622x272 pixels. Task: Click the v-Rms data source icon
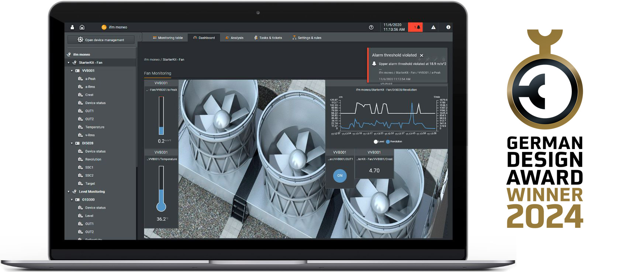coord(80,135)
